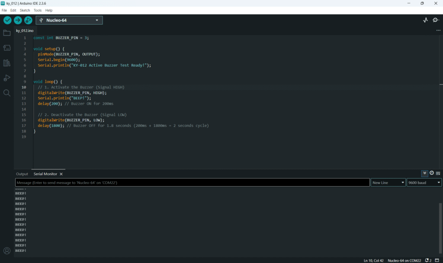Start debugging with the Debug toolbar icon
Screen dimensions: 443x263
pos(28,20)
